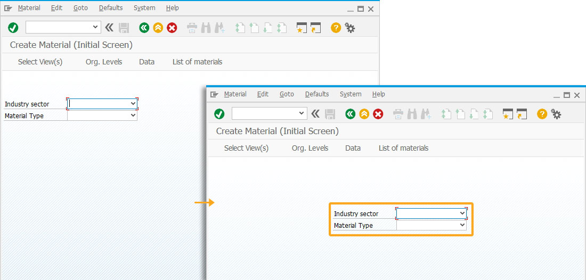
Task: Collapse command field chevrons in front window
Action: [315, 113]
